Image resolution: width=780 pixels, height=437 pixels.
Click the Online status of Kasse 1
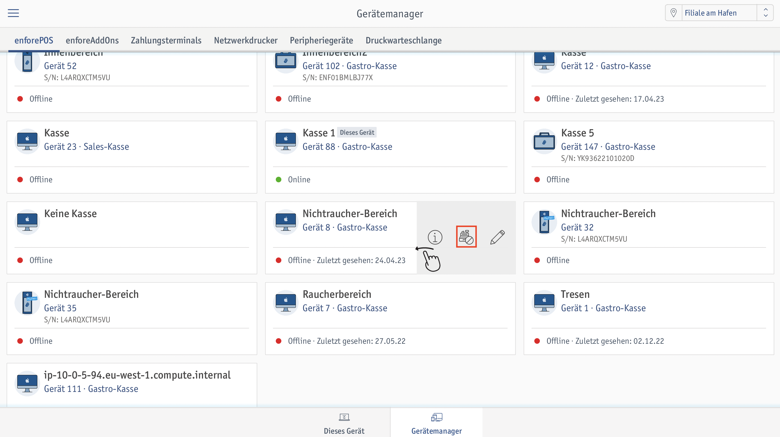pyautogui.click(x=299, y=180)
